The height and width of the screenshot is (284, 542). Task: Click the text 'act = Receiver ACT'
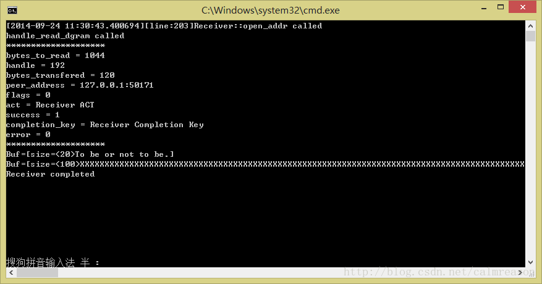pos(50,105)
